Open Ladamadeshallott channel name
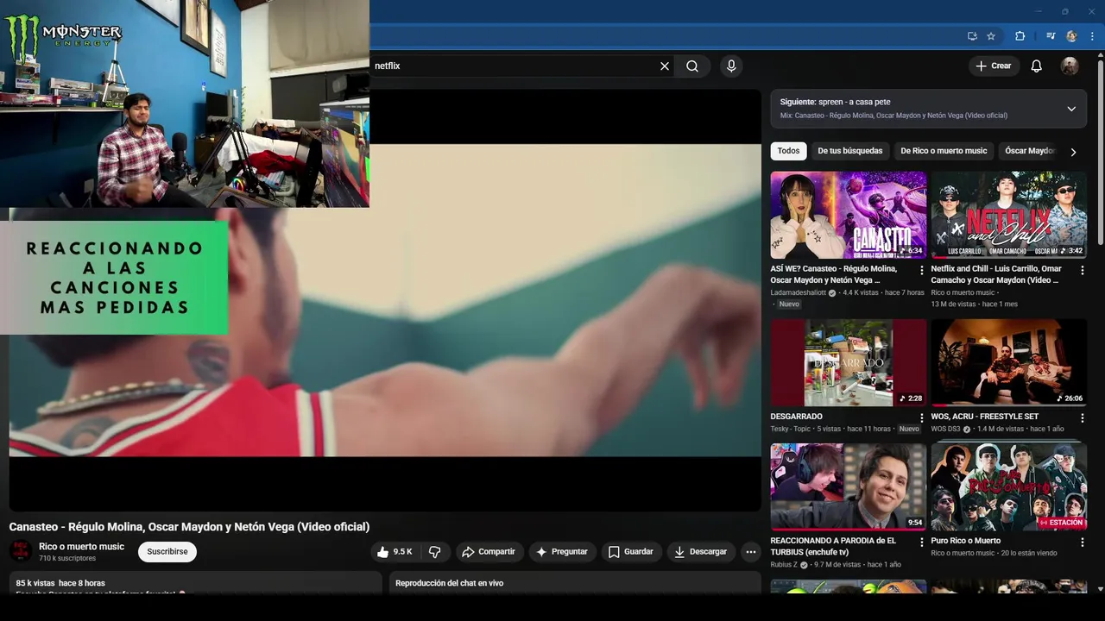Viewport: 1105px width, 621px height. click(799, 293)
